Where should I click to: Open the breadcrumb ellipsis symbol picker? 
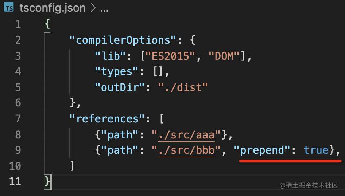104,8
